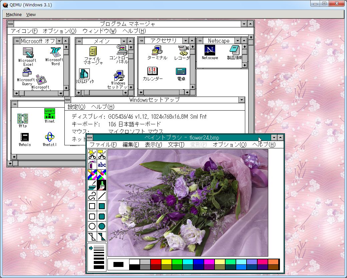This screenshot has width=347, height=278.
Task: Select the コントロールパネル icon in メイン group
Action: tap(120, 54)
